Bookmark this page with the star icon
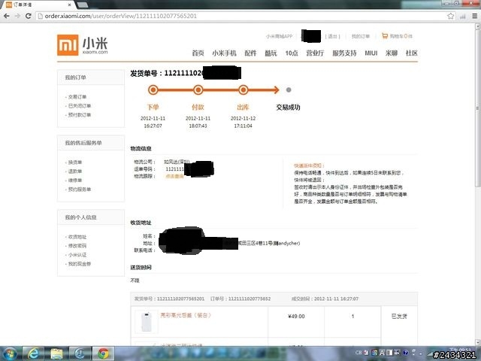Screen dimensions: 481x361 click(x=450, y=16)
